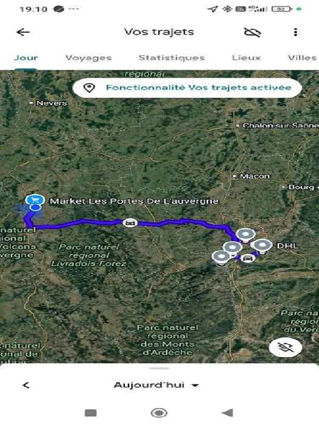Tap the shopping cart marker on map
Viewport: 319px width, 425px height.
[x=35, y=200]
